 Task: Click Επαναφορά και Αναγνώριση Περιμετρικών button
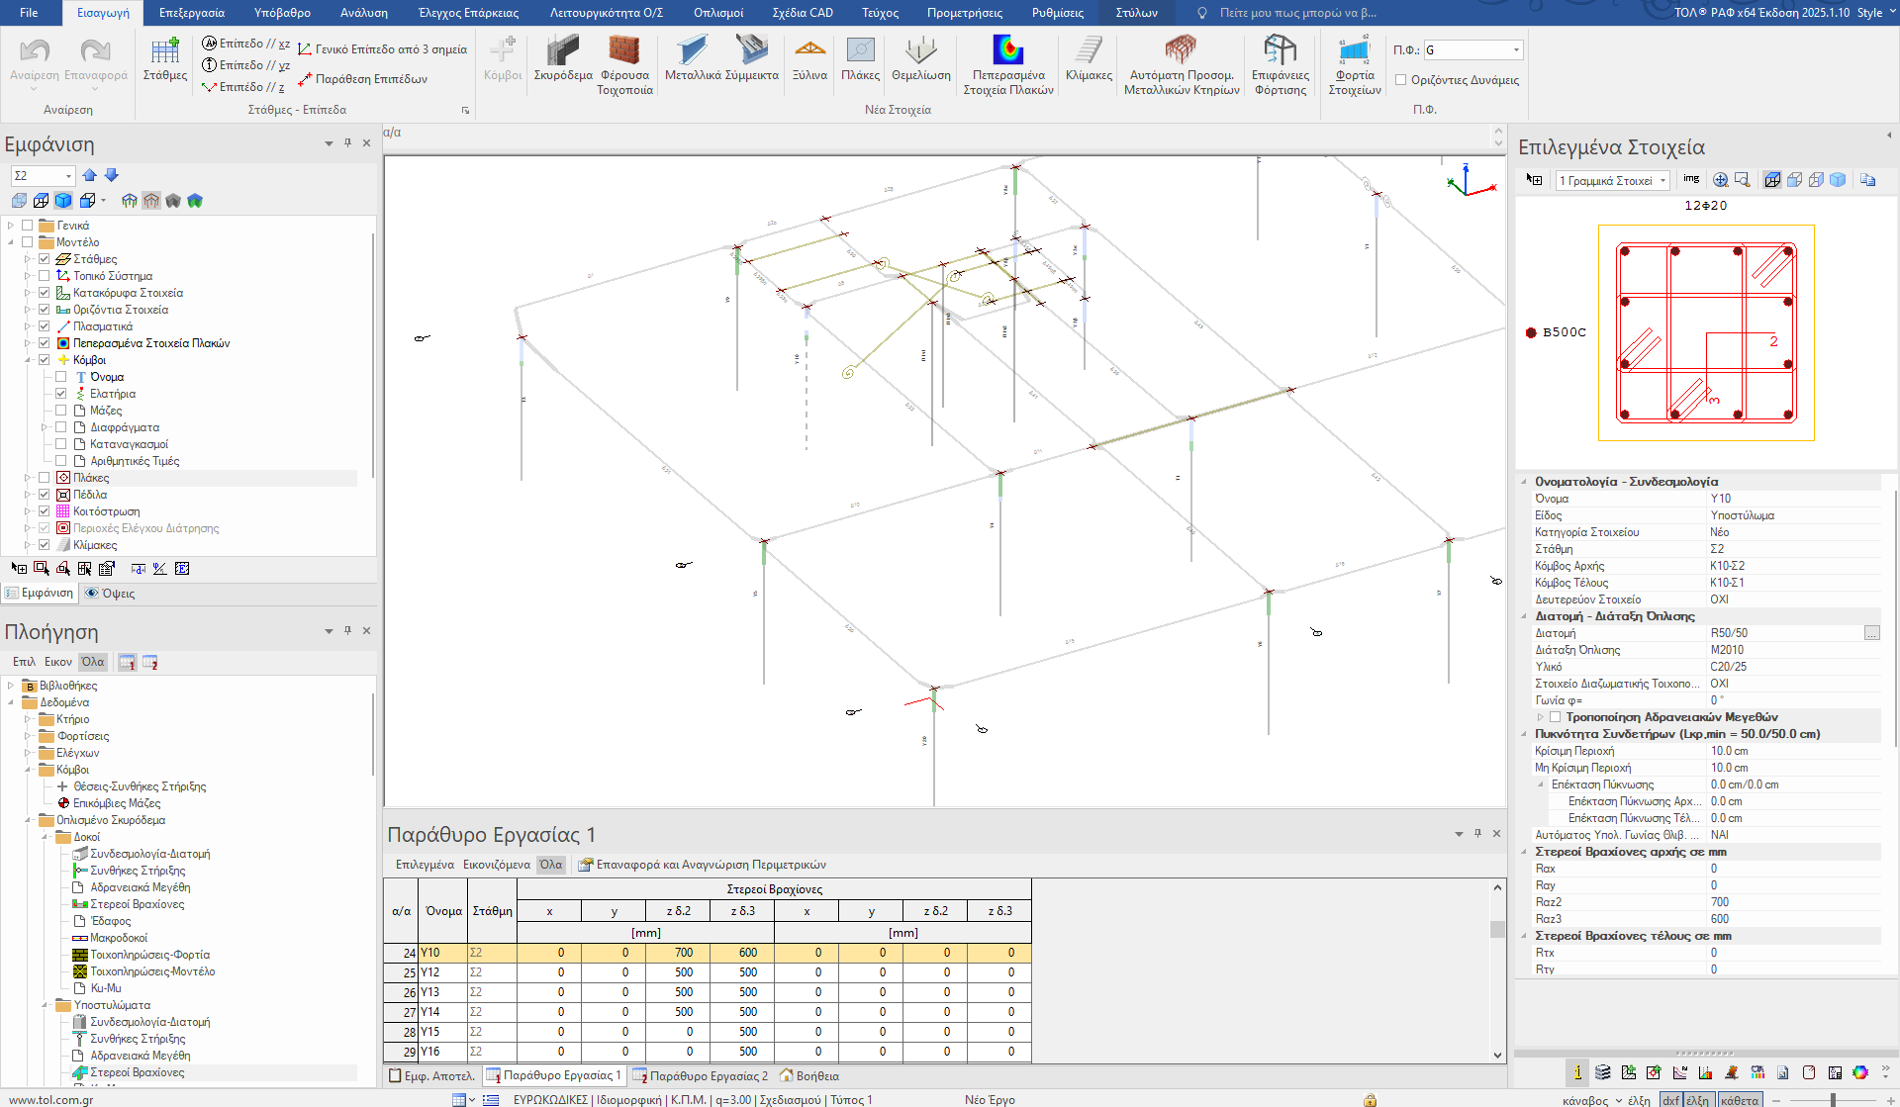[702, 865]
